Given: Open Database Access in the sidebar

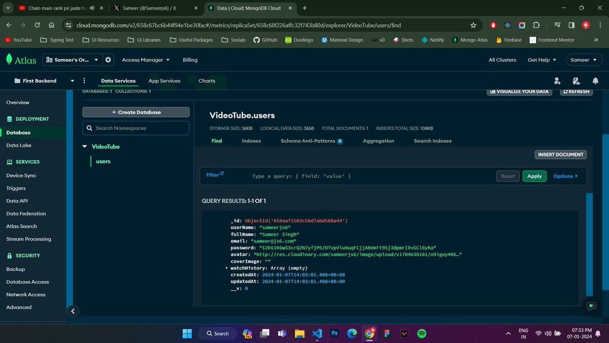Looking at the screenshot, I should point(27,282).
